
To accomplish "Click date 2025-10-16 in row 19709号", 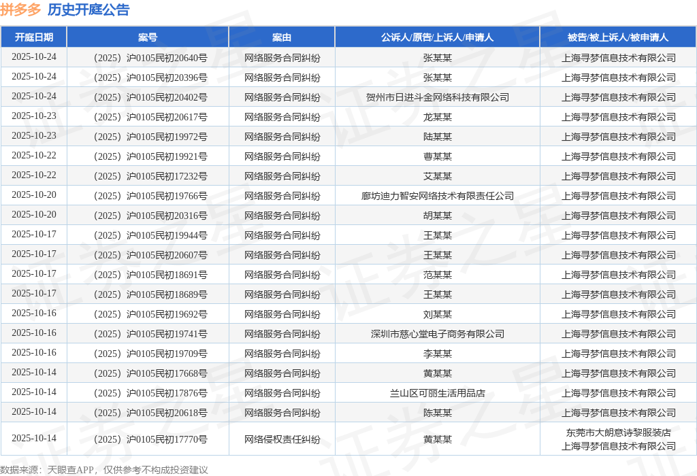I will pos(34,352).
